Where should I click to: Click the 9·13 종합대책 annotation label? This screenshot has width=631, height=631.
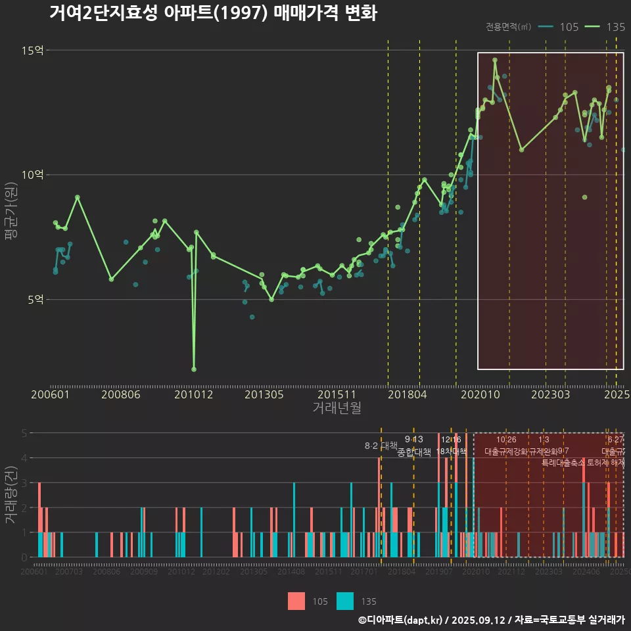414,446
